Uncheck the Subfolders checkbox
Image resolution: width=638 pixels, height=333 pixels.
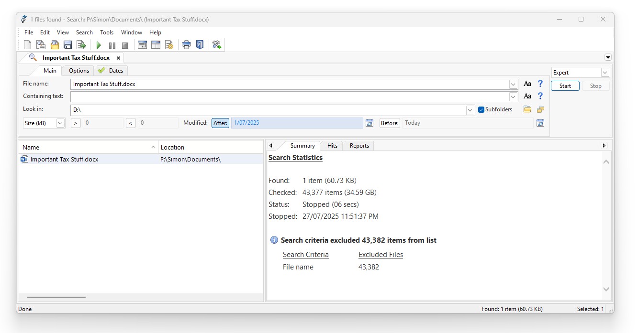point(481,109)
